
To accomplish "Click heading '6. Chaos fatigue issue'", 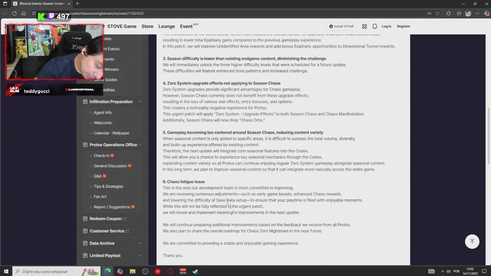I will [184, 182].
